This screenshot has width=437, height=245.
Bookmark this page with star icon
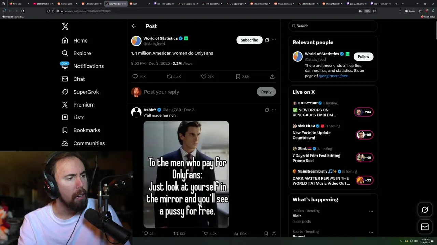tap(374, 11)
